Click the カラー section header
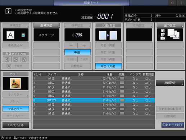Viewport: 186px width, 140px height. click(16, 74)
